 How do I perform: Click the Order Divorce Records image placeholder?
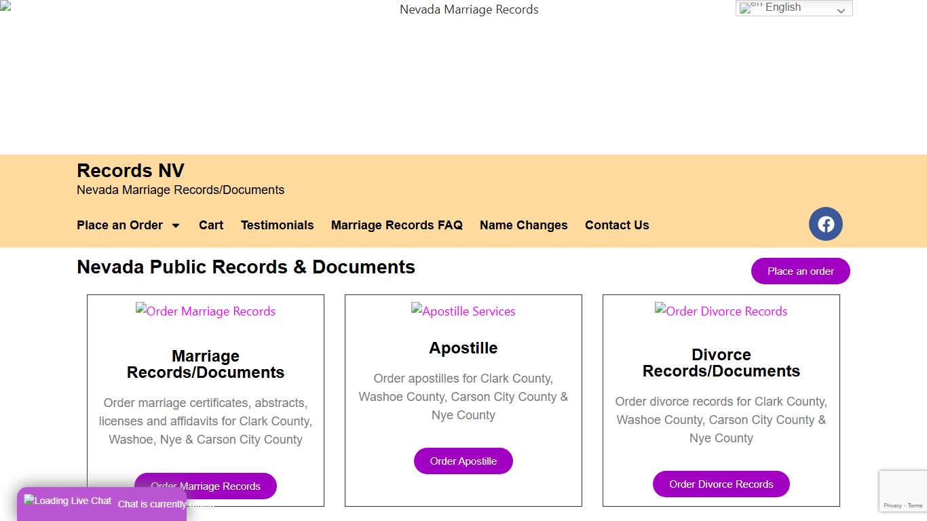pyautogui.click(x=721, y=311)
